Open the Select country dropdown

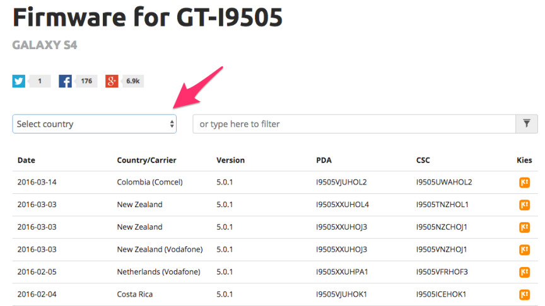[95, 124]
